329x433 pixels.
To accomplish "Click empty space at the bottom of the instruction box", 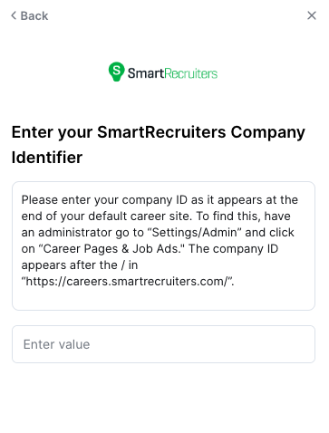I will (x=163, y=299).
